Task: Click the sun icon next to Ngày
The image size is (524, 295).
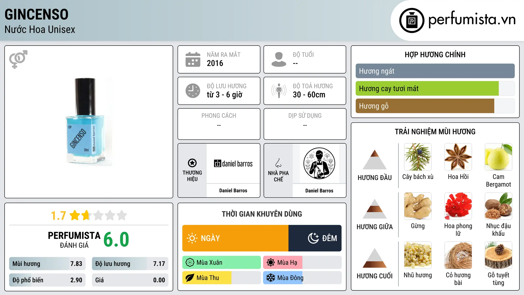Action: pos(192,238)
